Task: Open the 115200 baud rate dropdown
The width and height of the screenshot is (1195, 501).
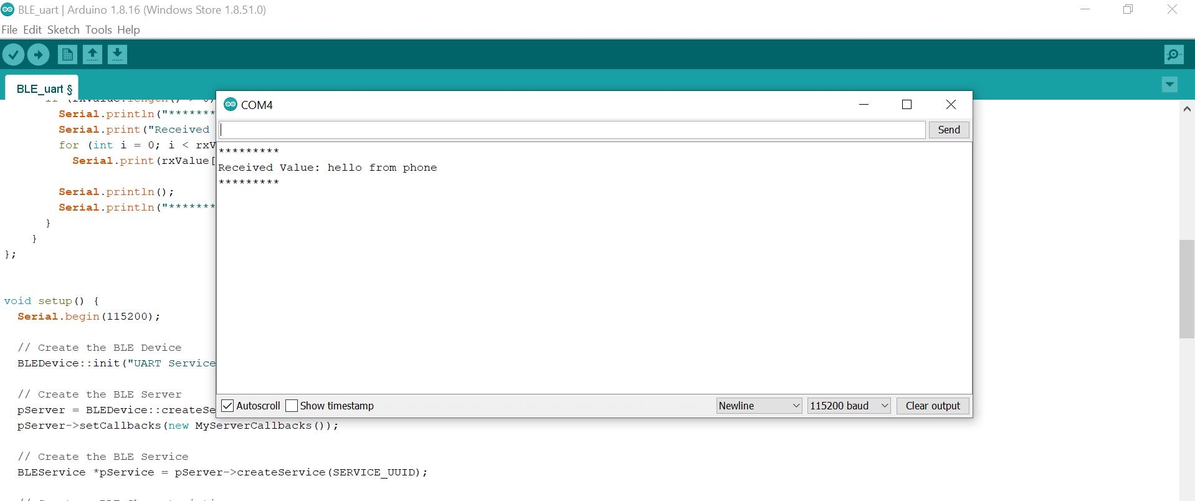Action: (x=848, y=406)
